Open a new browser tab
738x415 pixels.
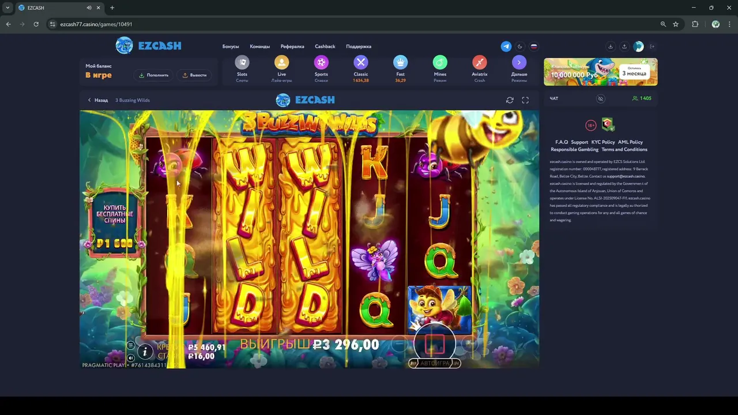(x=112, y=8)
